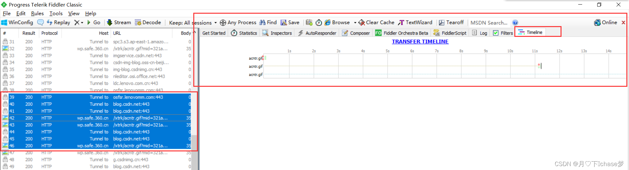Open TextWizard tool
The height and width of the screenshot is (170, 629).
coord(415,23)
